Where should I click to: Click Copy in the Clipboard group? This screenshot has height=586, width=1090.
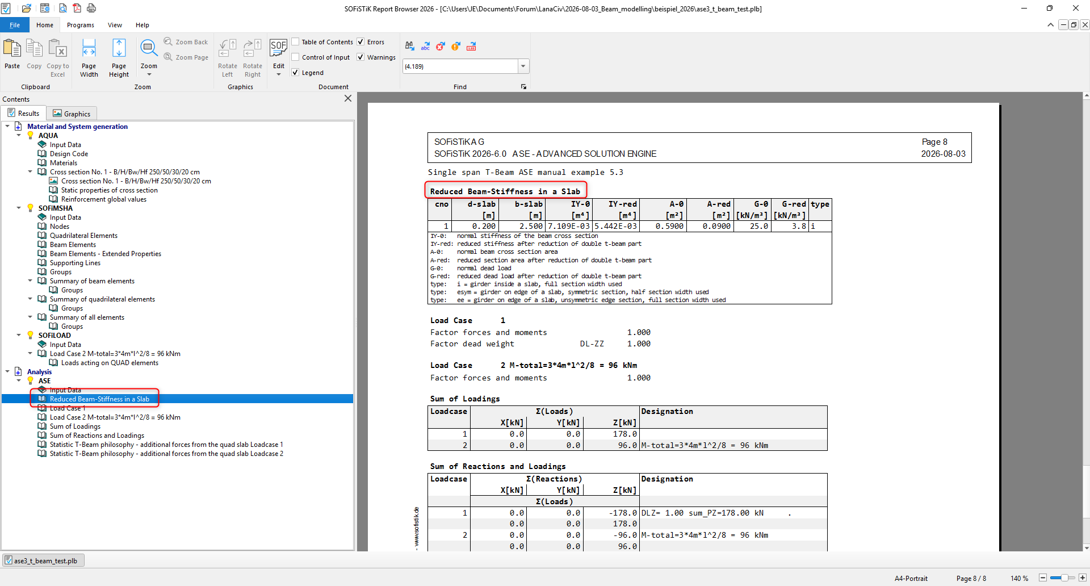34,54
